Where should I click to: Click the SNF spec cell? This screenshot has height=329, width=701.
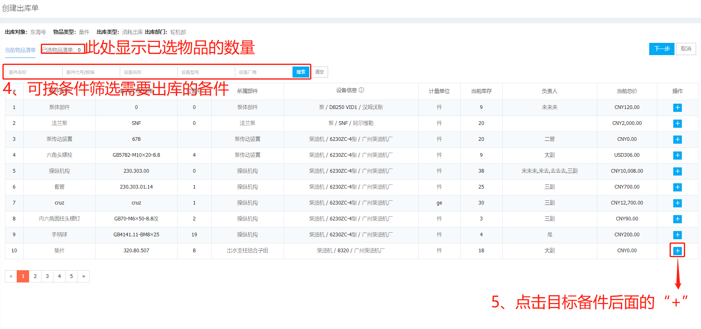coord(136,123)
